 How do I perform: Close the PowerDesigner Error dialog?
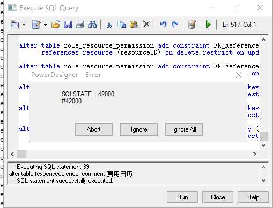click(x=239, y=75)
